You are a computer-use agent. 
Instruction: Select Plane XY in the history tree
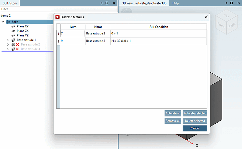tap(23, 26)
